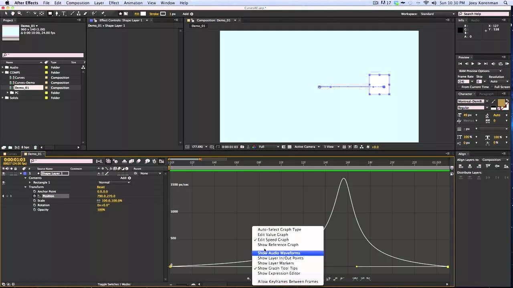Toggle Full Screen checkbox
This screenshot has height=288, width=513.
click(492, 87)
